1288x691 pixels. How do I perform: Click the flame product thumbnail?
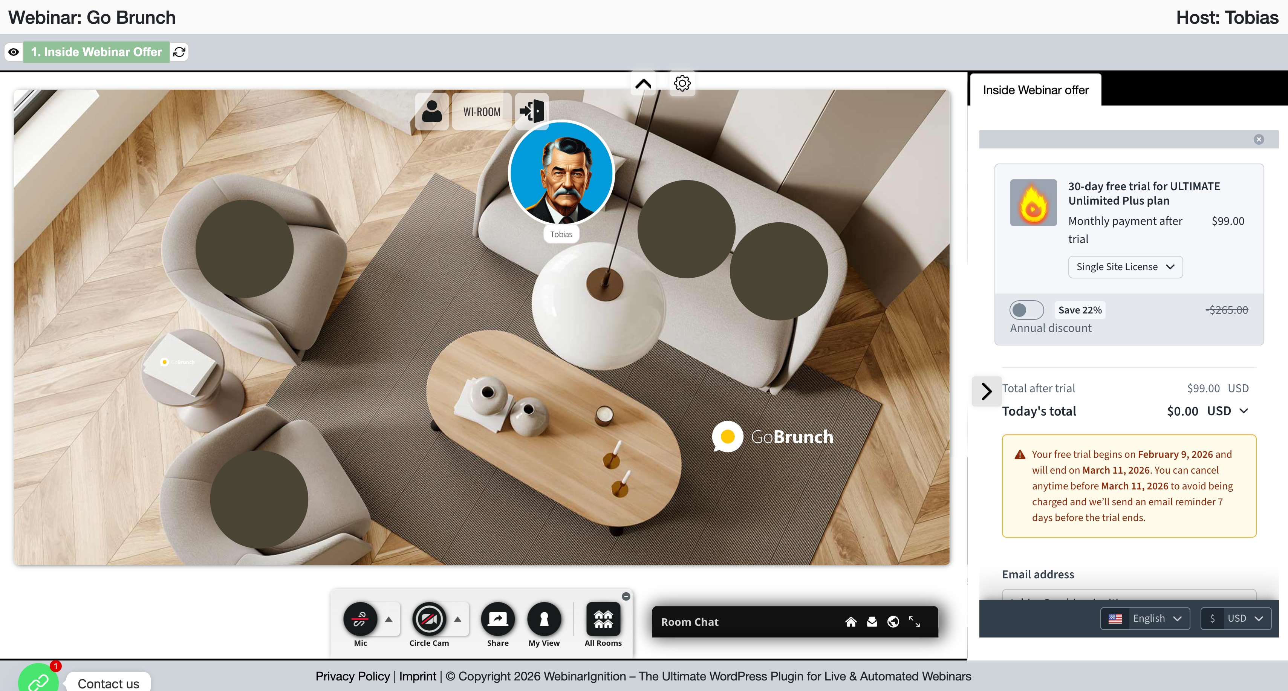click(x=1034, y=202)
